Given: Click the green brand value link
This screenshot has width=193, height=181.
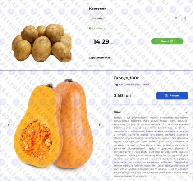Looking at the screenshot, I should tap(127, 66).
